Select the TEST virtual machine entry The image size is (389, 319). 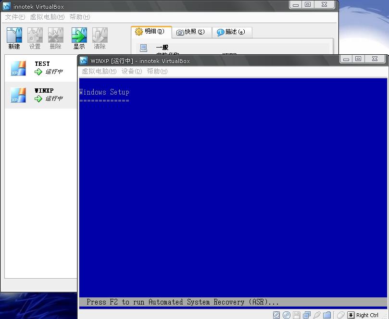(x=41, y=68)
